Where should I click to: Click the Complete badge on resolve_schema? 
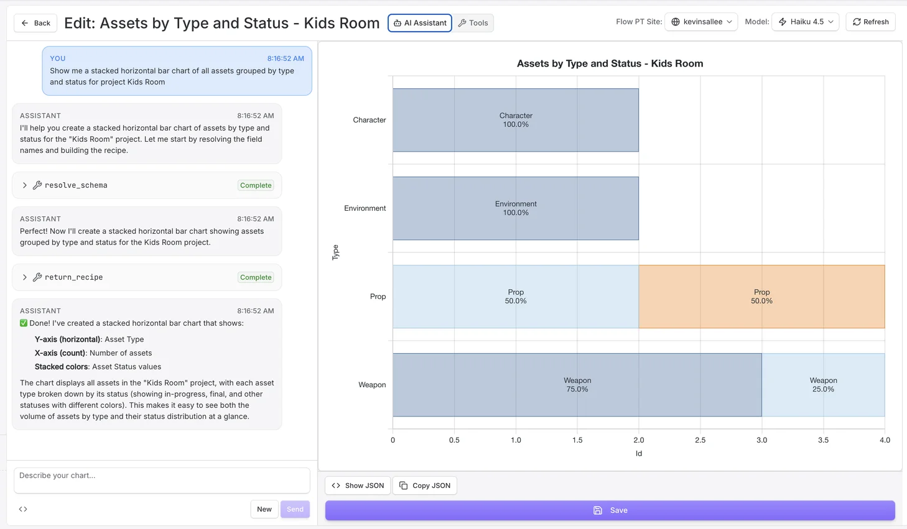coord(255,185)
